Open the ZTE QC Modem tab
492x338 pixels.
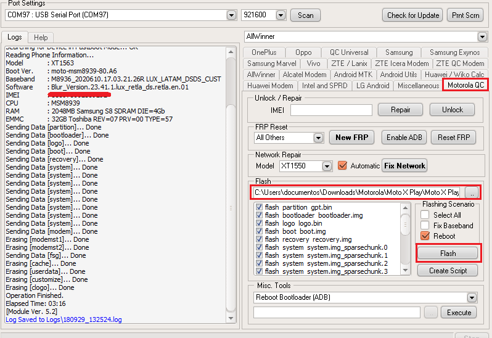(460, 64)
